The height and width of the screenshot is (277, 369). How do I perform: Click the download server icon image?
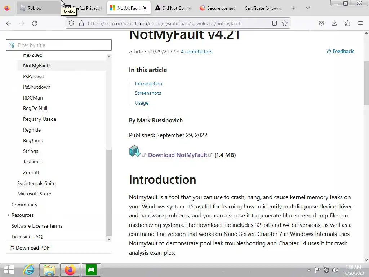[135, 151]
